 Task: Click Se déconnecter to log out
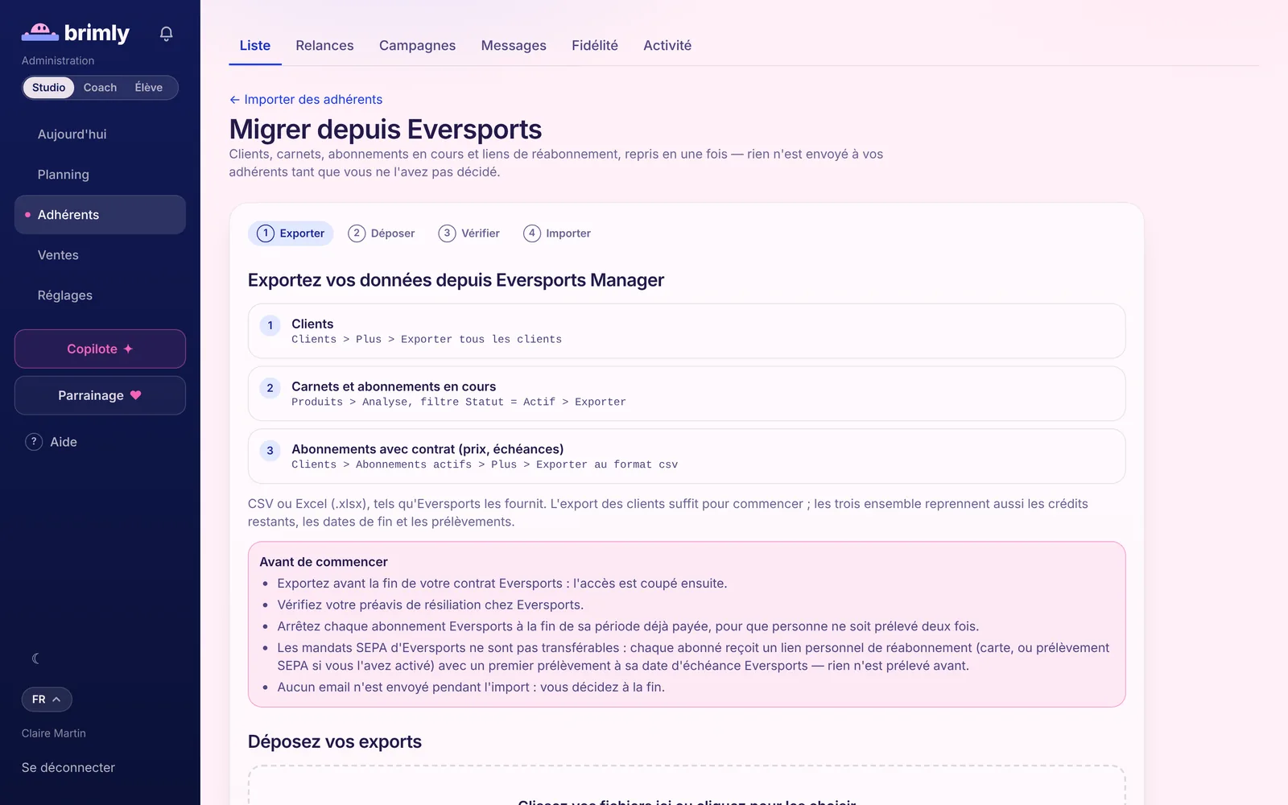click(68, 768)
